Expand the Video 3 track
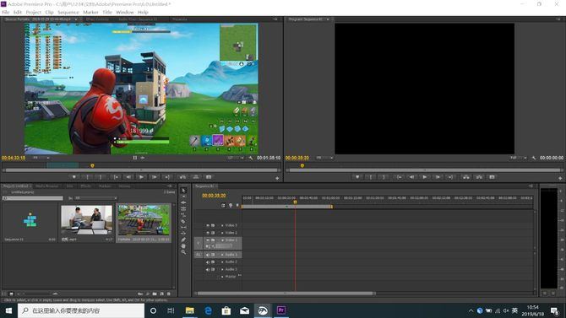 click(x=222, y=225)
